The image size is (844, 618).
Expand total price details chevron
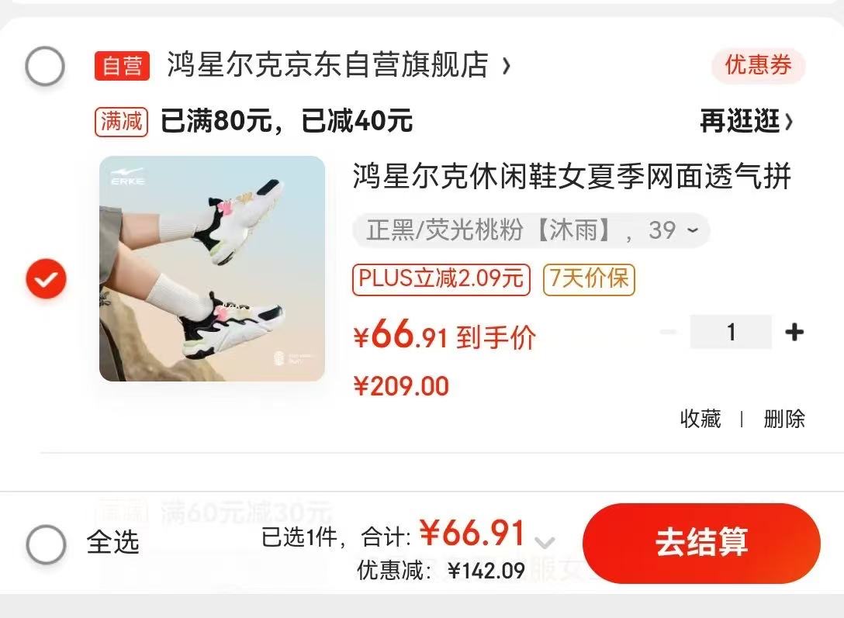(x=545, y=542)
